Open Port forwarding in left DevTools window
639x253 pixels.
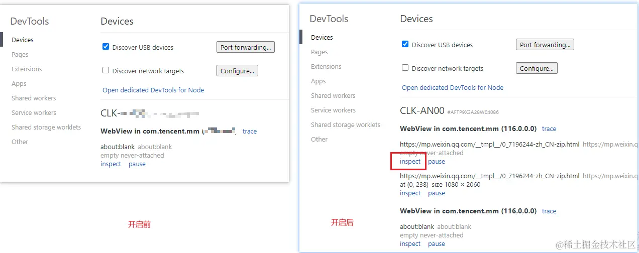pos(246,47)
